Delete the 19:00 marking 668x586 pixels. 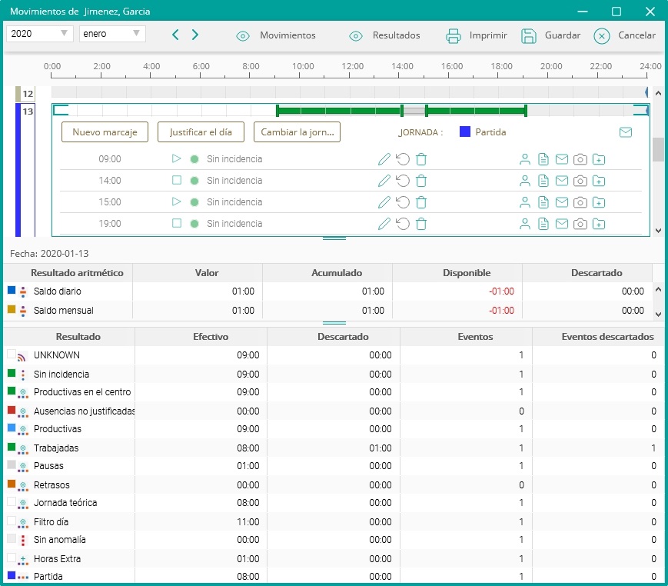pos(421,224)
